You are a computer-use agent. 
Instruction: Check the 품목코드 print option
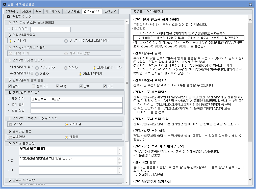[34, 86]
